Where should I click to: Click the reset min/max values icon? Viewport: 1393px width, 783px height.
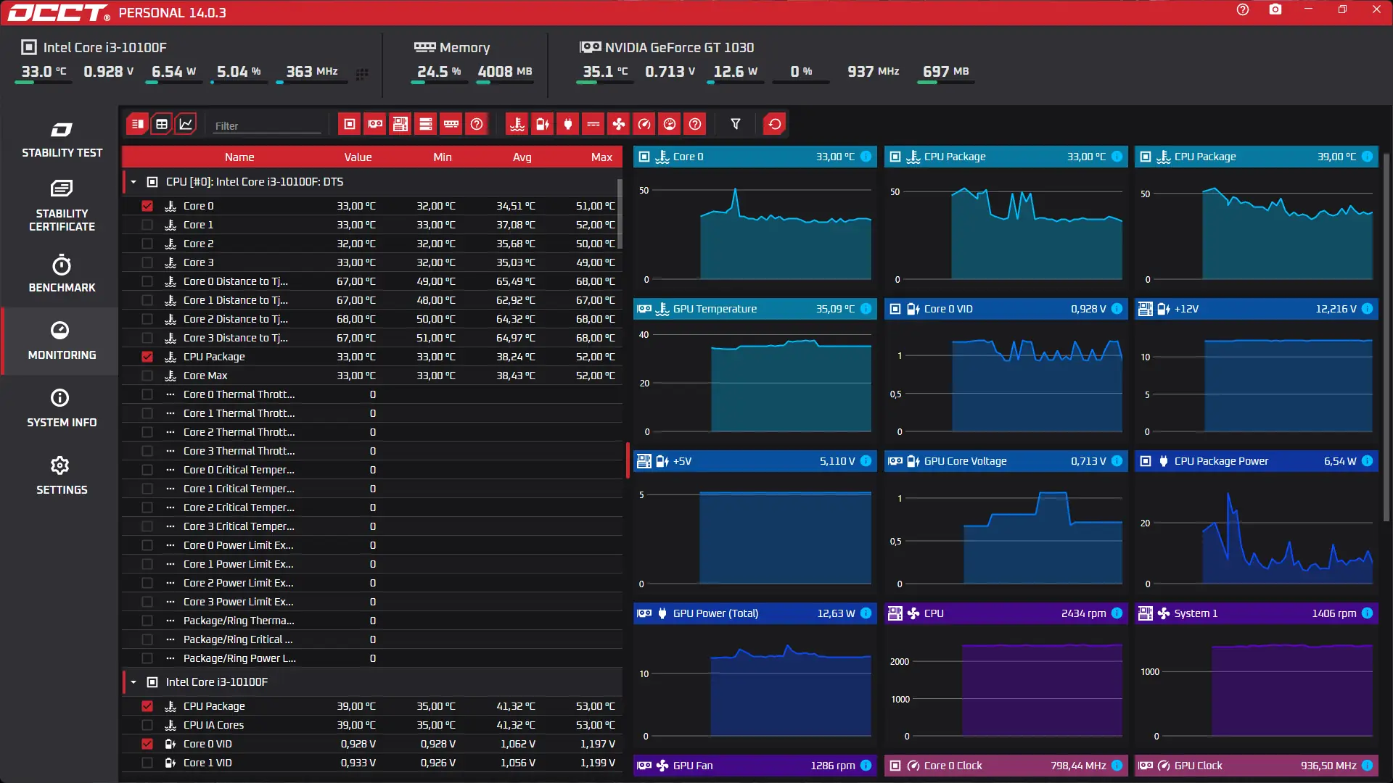[x=774, y=124]
